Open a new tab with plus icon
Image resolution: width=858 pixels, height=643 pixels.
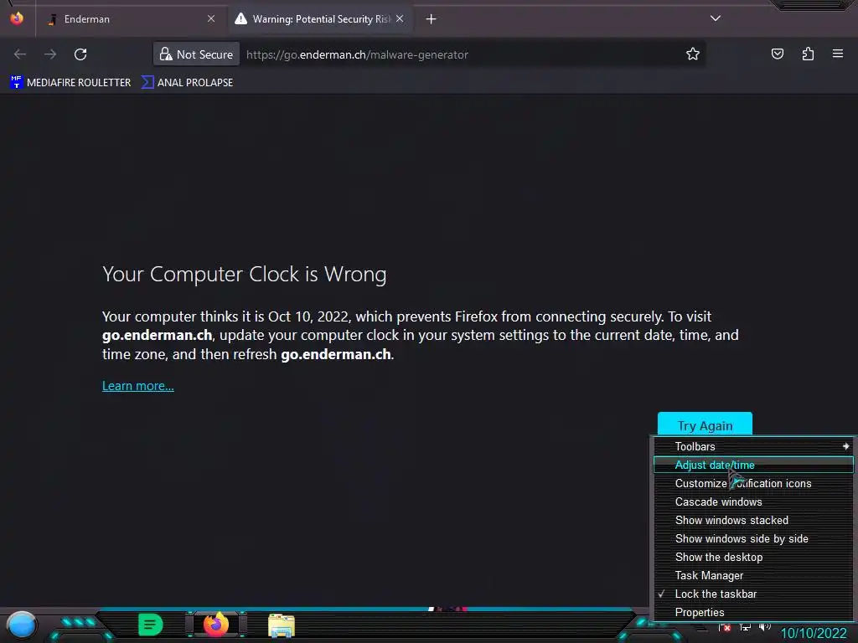pyautogui.click(x=432, y=19)
